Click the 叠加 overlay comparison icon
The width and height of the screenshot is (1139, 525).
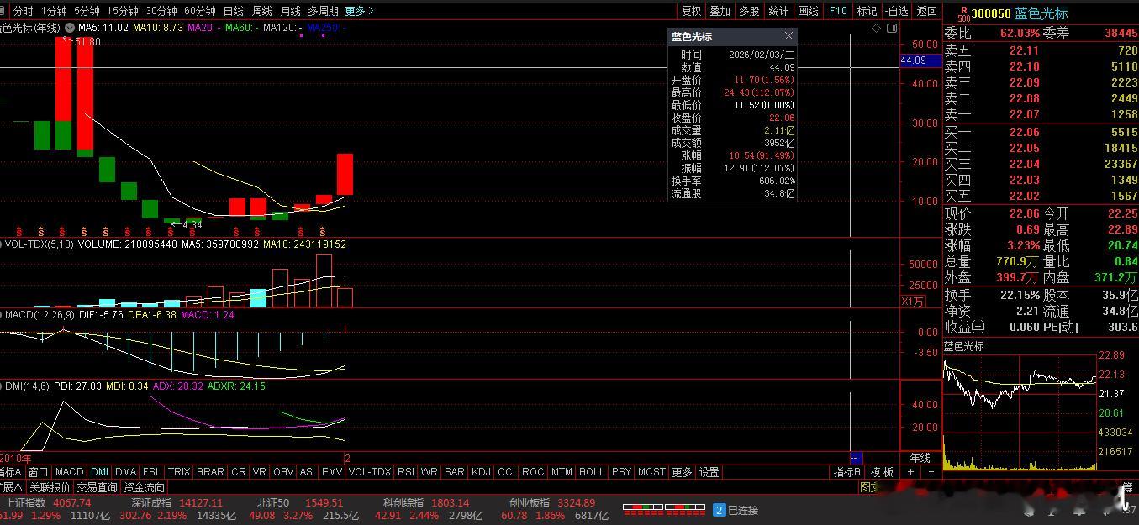pos(720,10)
